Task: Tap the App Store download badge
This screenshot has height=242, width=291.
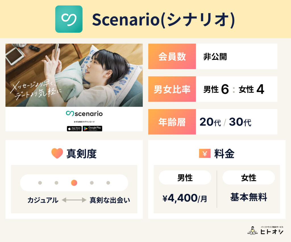Action: click(x=74, y=128)
